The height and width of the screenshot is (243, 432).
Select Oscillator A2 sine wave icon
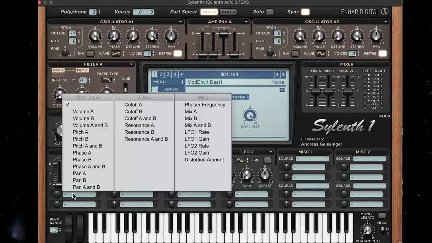click(x=321, y=54)
